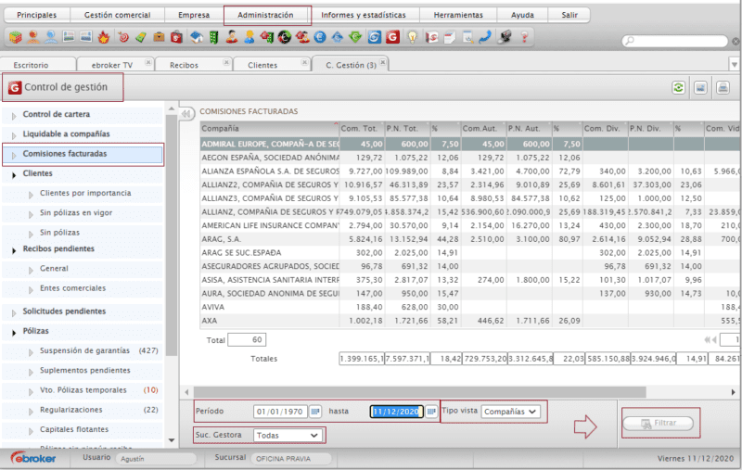Image resolution: width=742 pixels, height=470 pixels.
Task: Click the blue-roof house toolbar icon
Action: pyautogui.click(x=196, y=37)
